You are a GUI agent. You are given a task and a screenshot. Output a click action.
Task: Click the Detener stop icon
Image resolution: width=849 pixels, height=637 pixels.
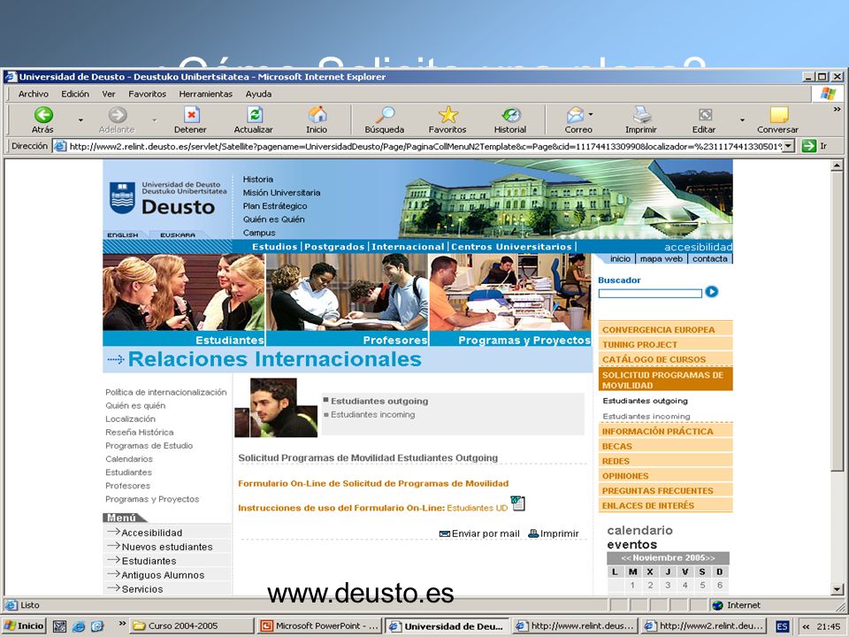tap(191, 115)
